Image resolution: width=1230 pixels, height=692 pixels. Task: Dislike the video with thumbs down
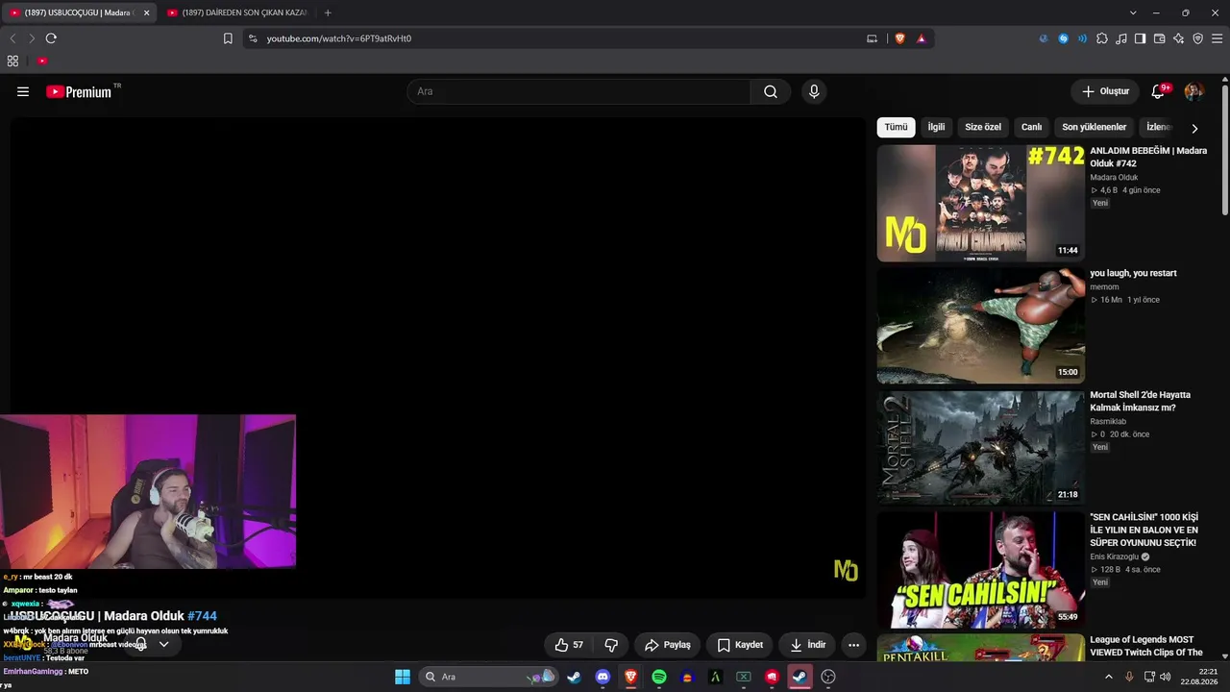[610, 645]
